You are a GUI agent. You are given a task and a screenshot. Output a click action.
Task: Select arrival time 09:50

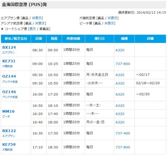[53, 50]
